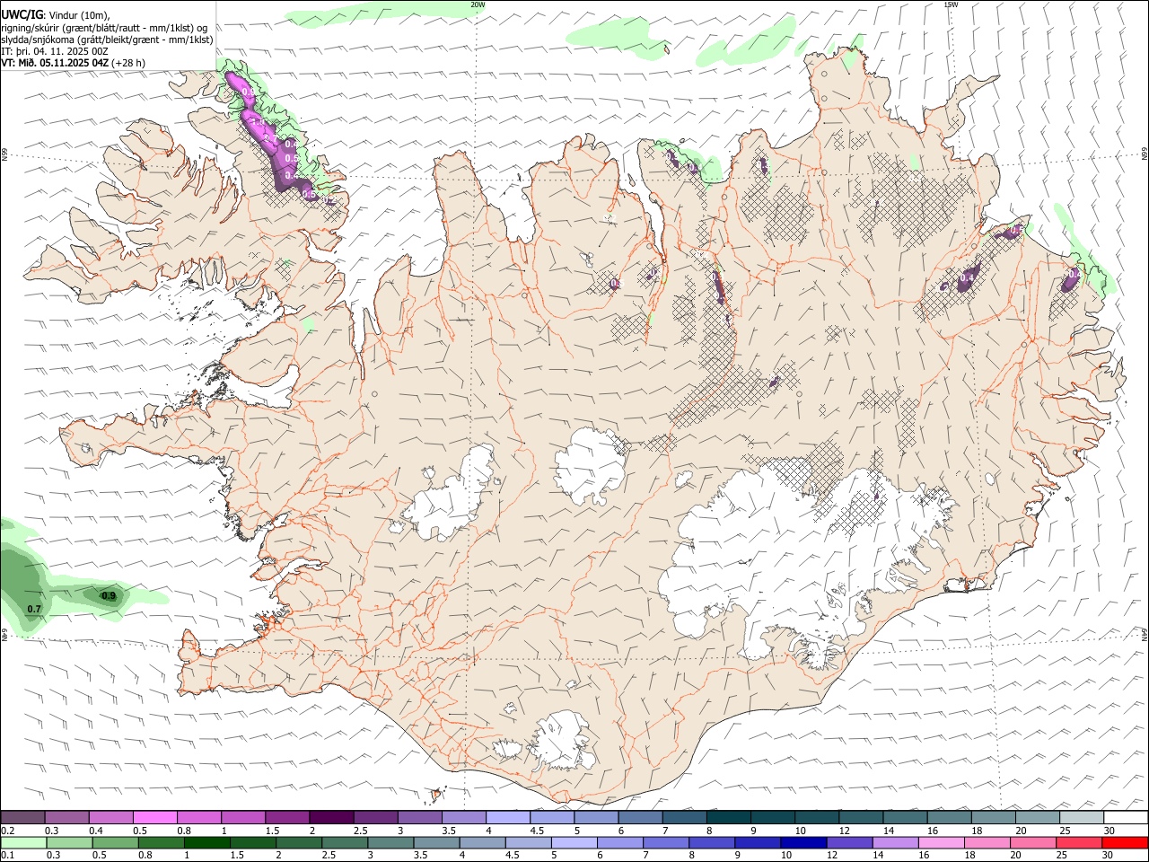Click the 0.9 snow value at the top of the Westfjords pink band
This screenshot has height=862, width=1149.
(248, 92)
